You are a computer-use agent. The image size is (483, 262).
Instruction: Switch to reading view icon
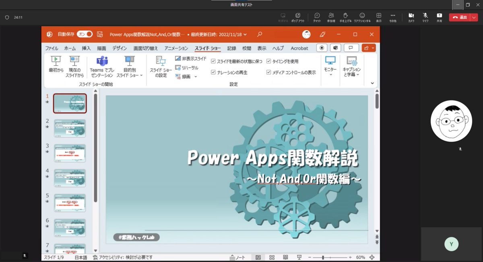[285, 257]
